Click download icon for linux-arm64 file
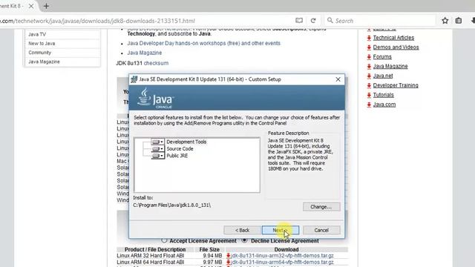The width and height of the screenshot is (475, 267). pos(229,262)
